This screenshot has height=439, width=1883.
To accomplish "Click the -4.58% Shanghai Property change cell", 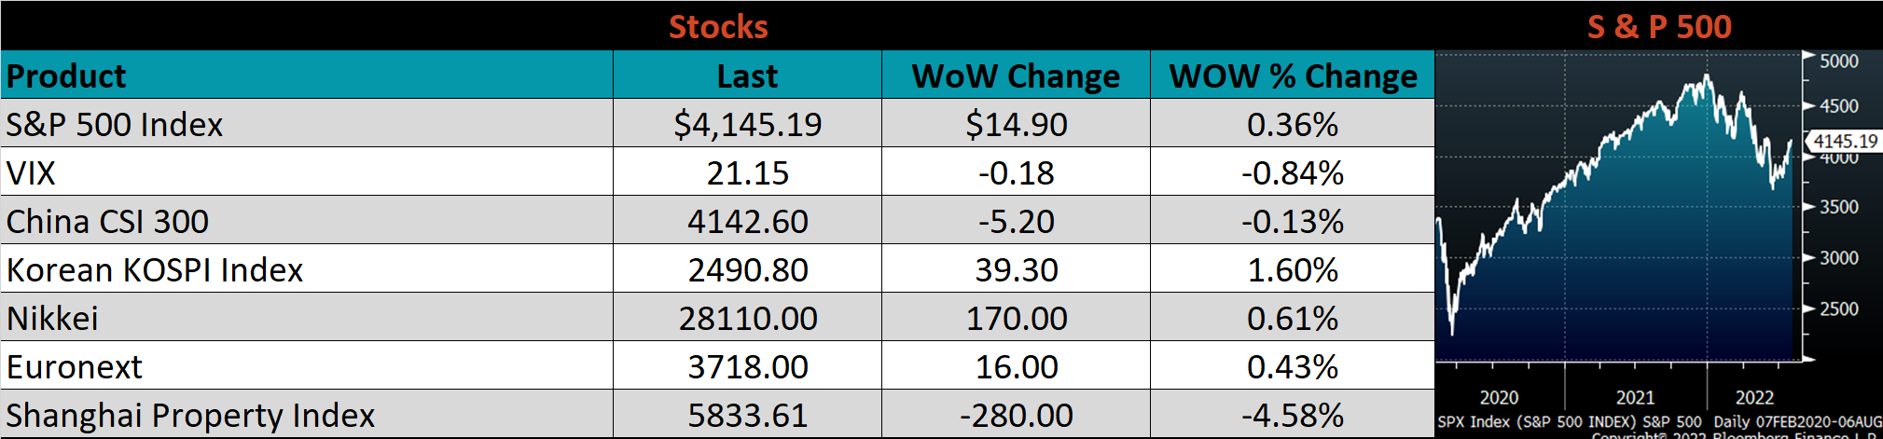I will point(1293,415).
